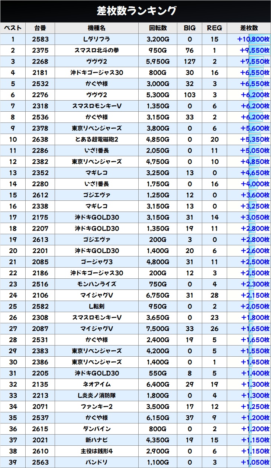Viewport: 271px width, 468px height.
Task: Select the REG column header
Action: tap(214, 28)
